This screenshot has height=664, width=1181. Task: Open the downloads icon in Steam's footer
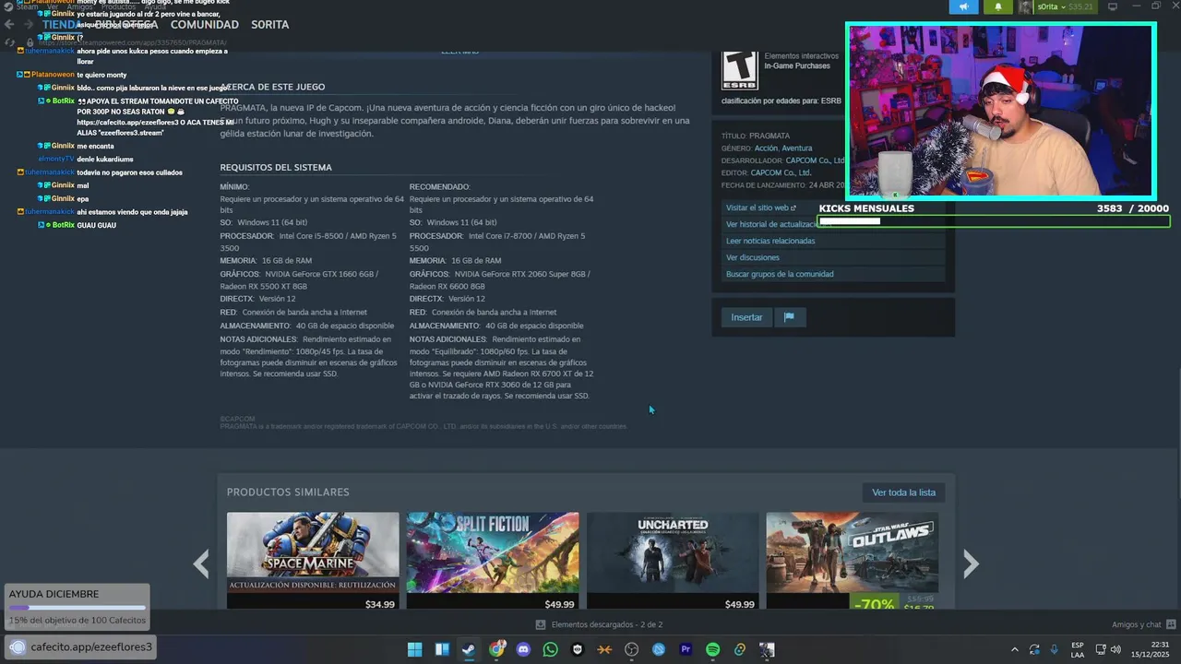541,624
